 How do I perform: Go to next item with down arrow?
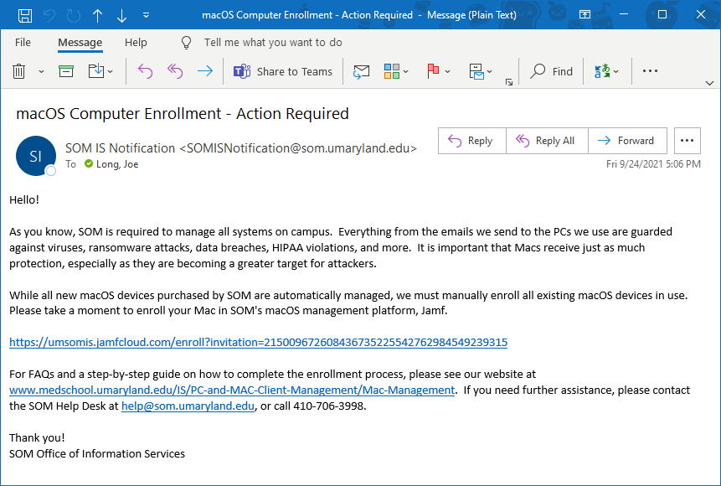point(122,15)
